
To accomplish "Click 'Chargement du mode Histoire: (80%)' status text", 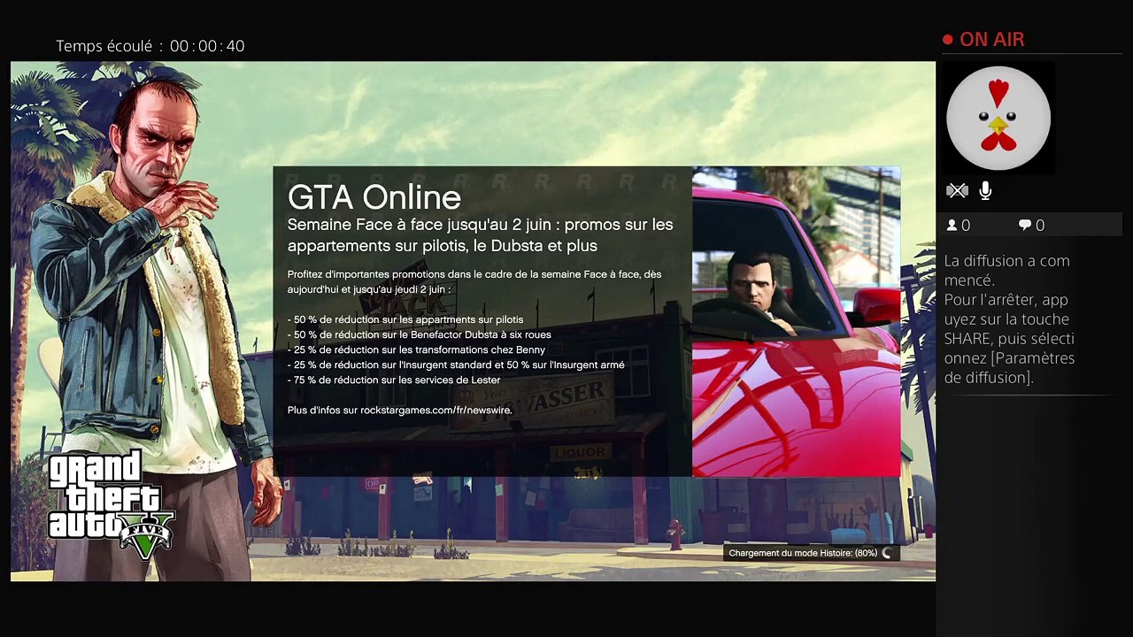I will [803, 553].
